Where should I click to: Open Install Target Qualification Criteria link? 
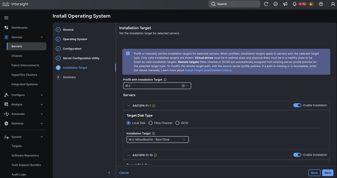click(208, 70)
